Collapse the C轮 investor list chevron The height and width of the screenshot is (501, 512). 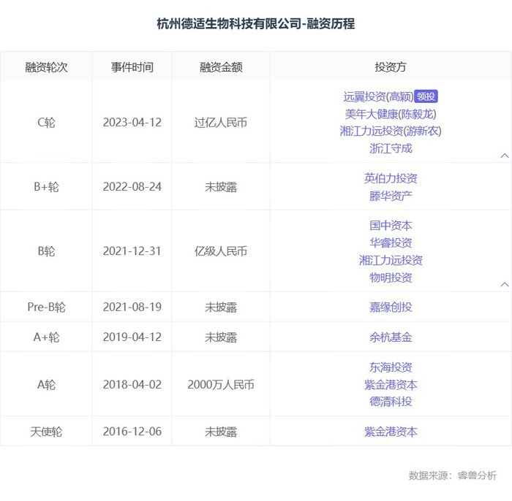click(505, 156)
